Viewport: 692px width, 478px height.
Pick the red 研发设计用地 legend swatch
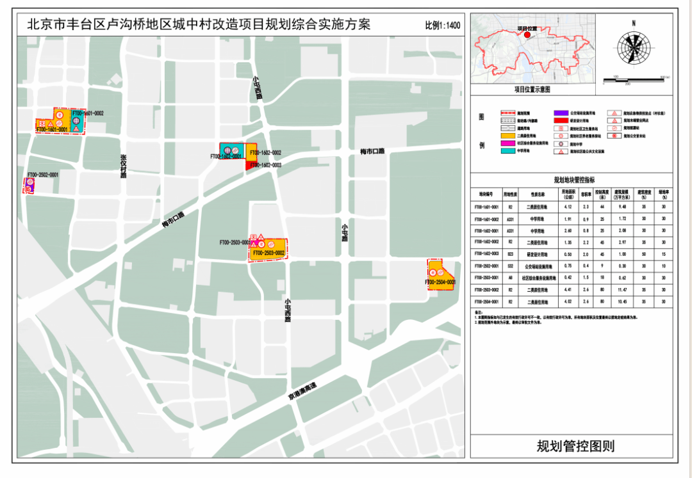(x=561, y=121)
